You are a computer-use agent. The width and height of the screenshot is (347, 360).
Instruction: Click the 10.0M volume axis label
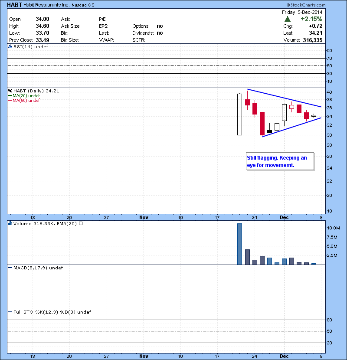click(334, 228)
